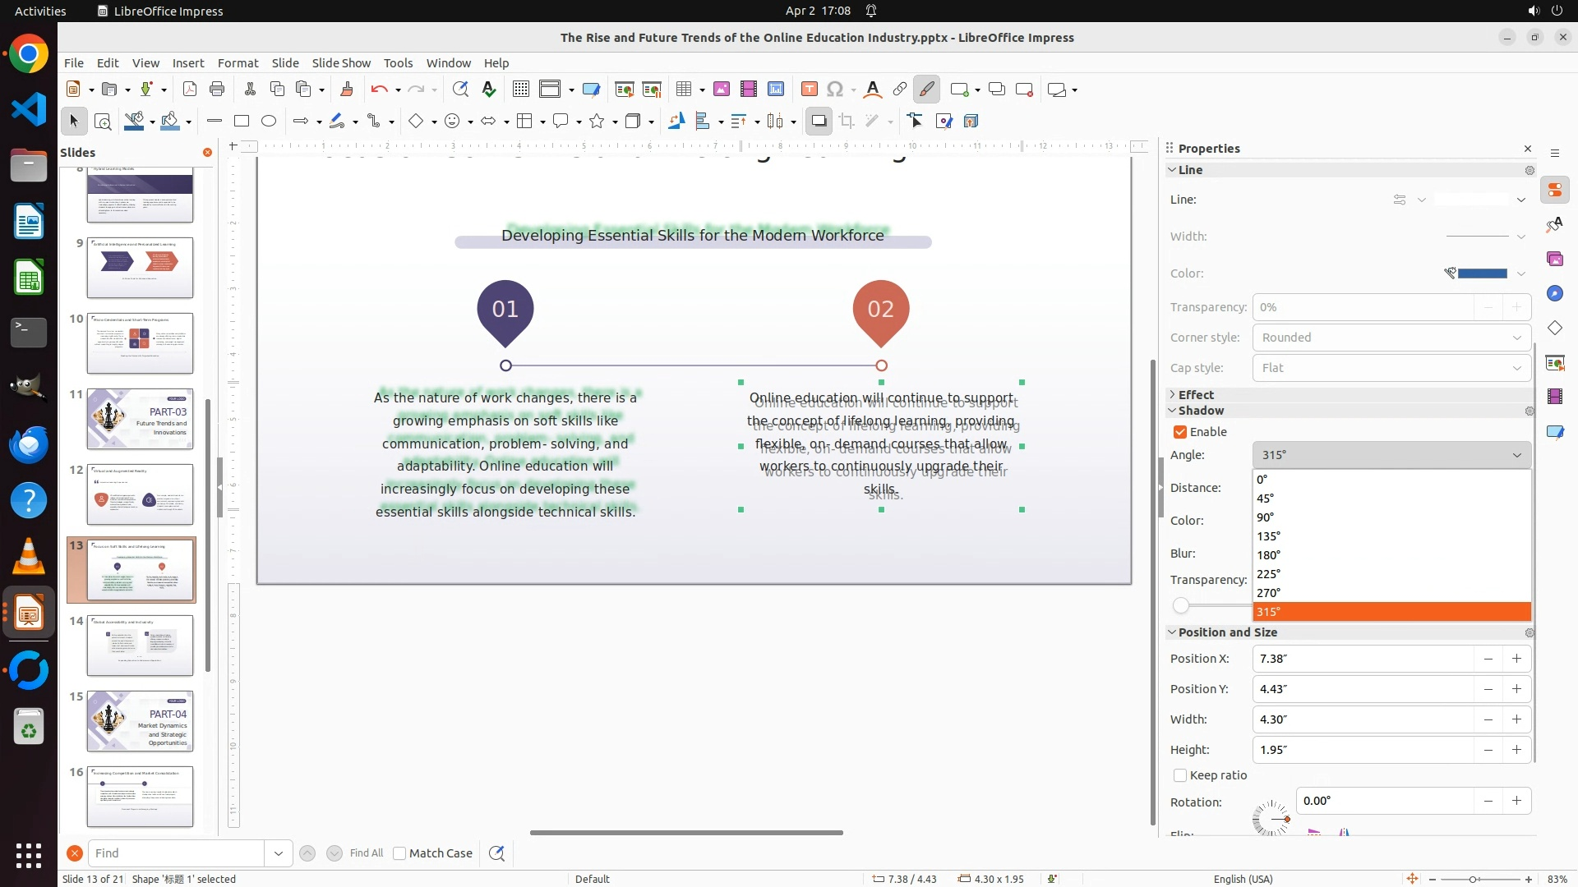Open VLC from the Ubuntu dock

[29, 557]
